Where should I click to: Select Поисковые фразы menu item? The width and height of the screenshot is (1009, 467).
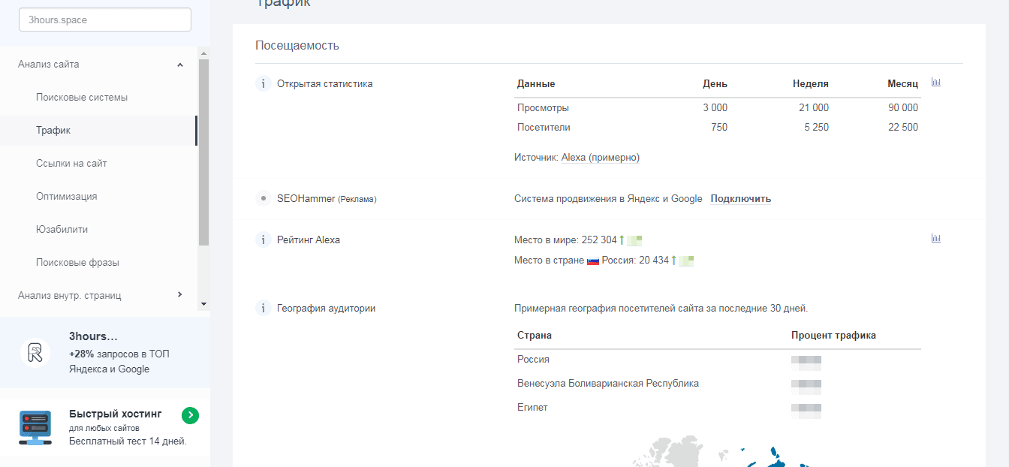[x=77, y=263]
